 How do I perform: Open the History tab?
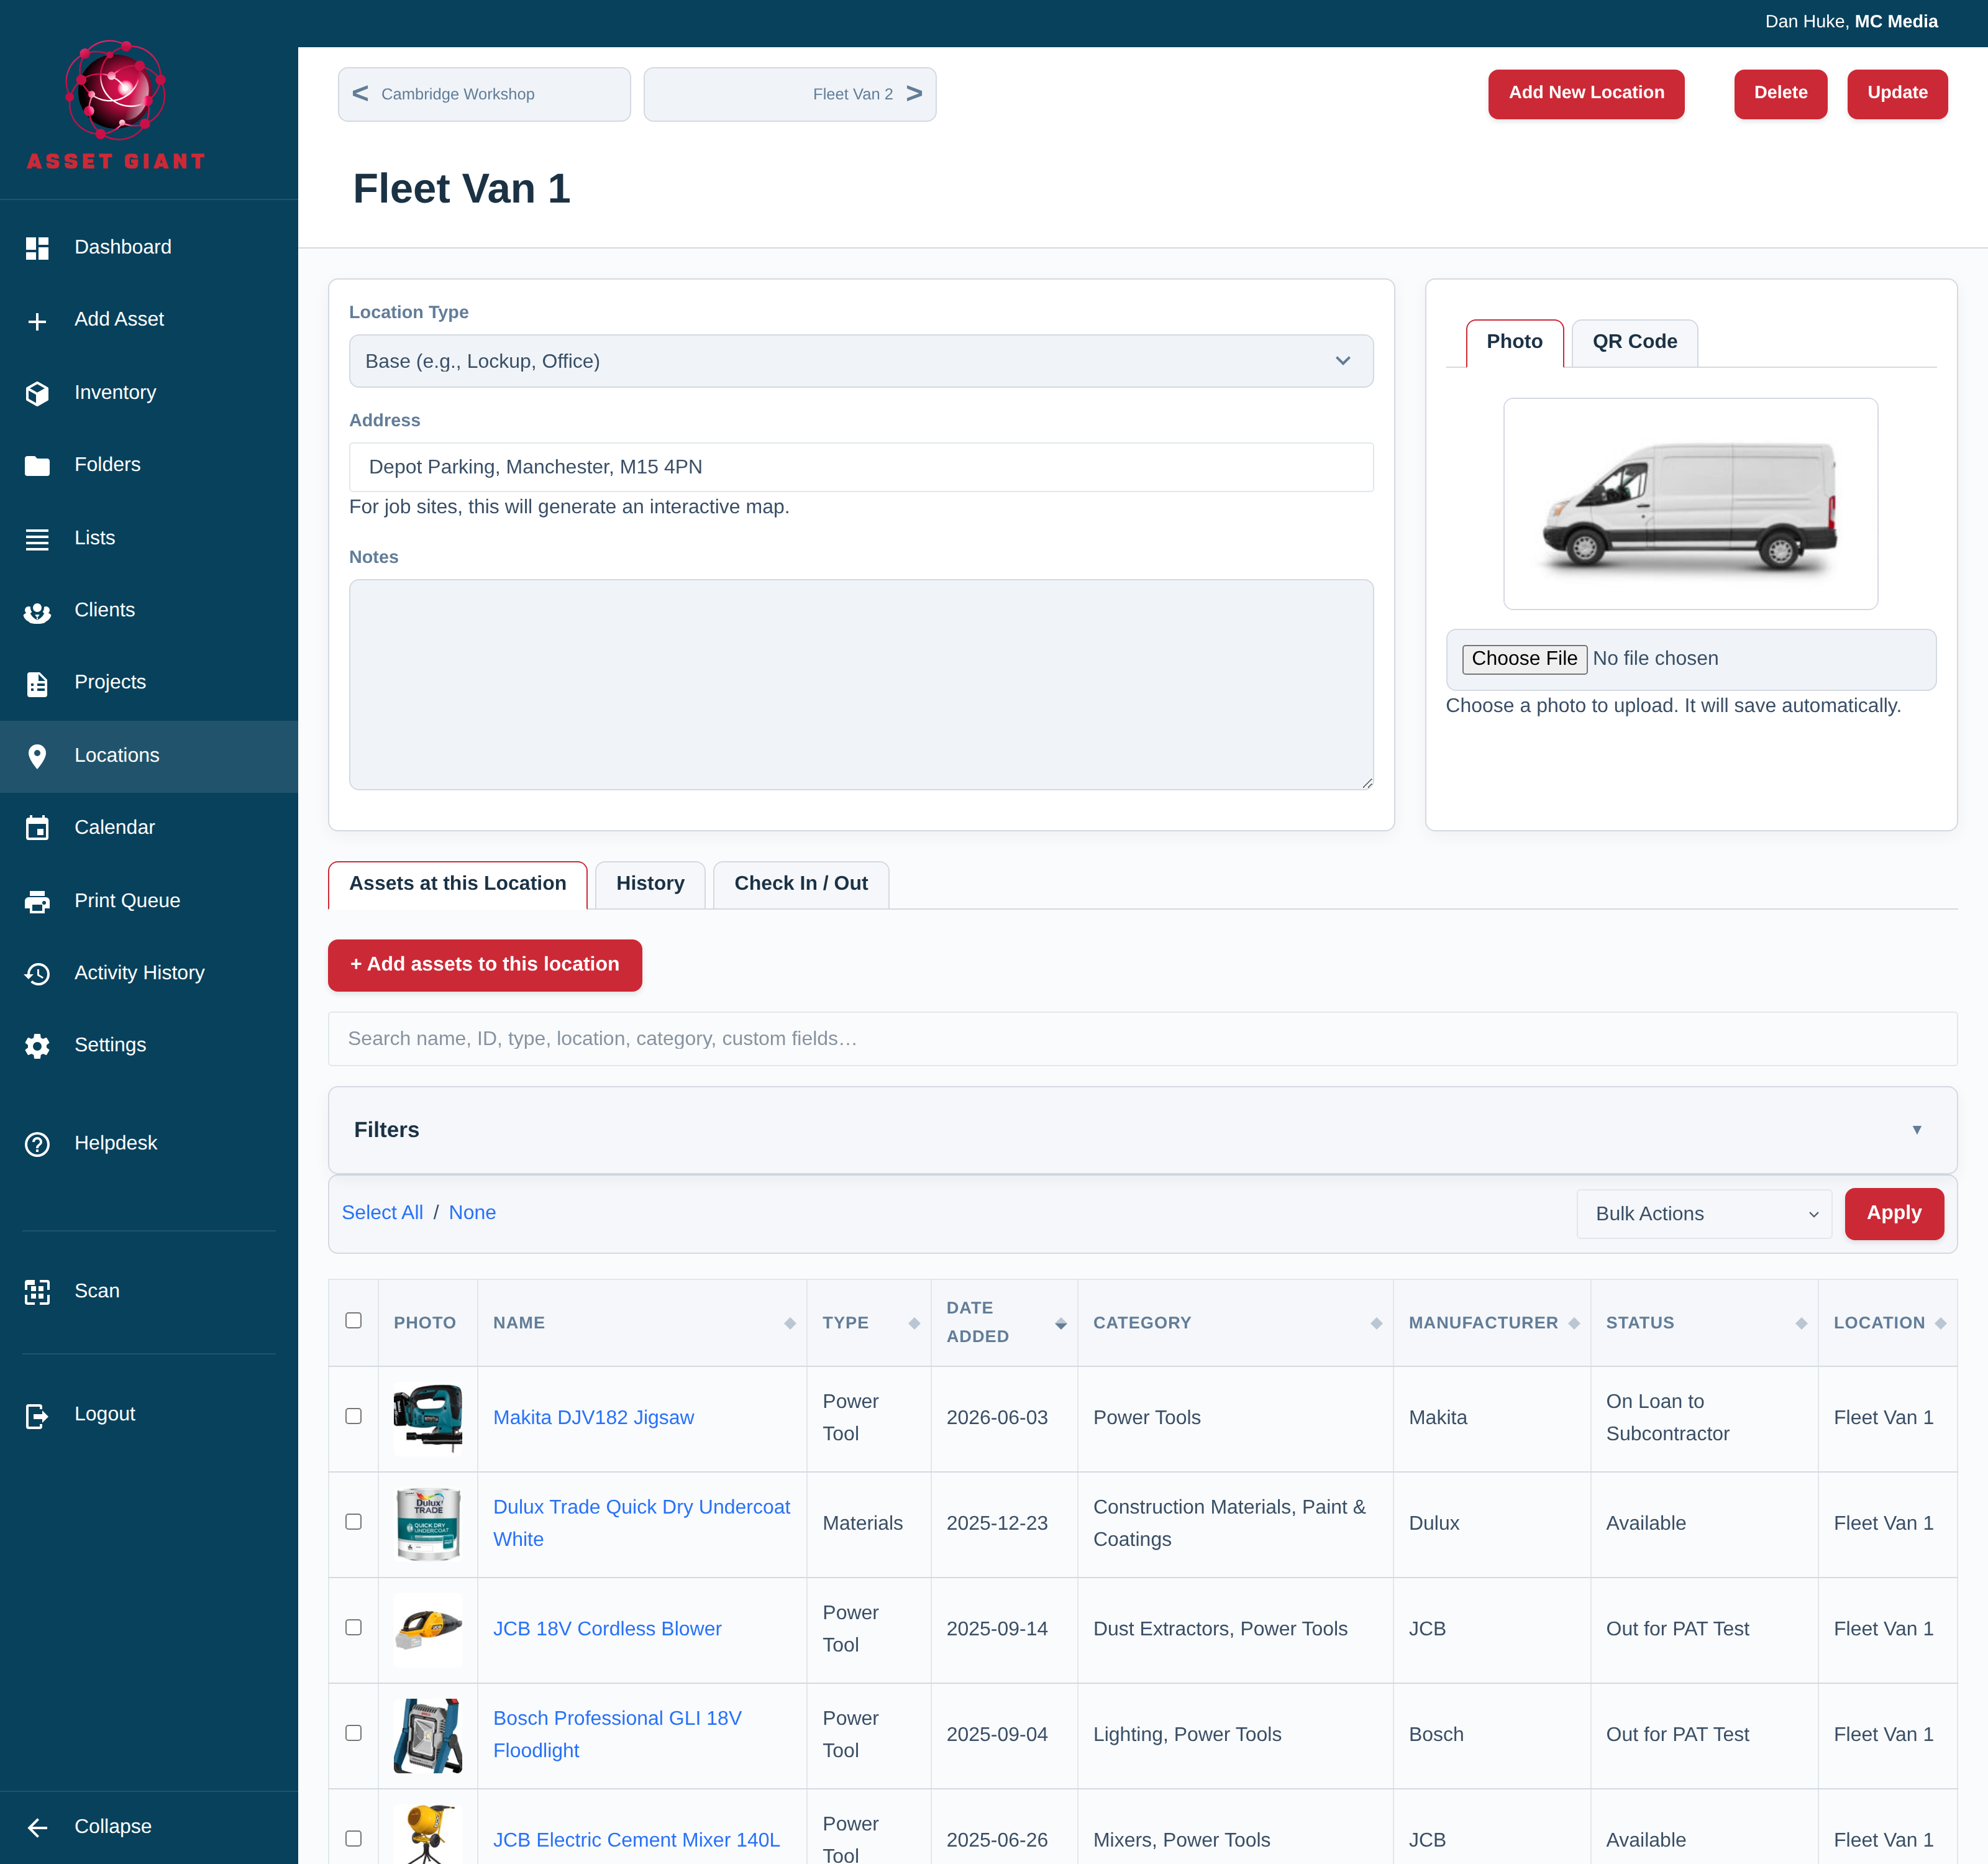click(650, 884)
